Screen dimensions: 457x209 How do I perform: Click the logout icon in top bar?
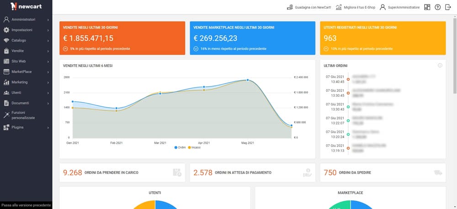click(x=448, y=7)
